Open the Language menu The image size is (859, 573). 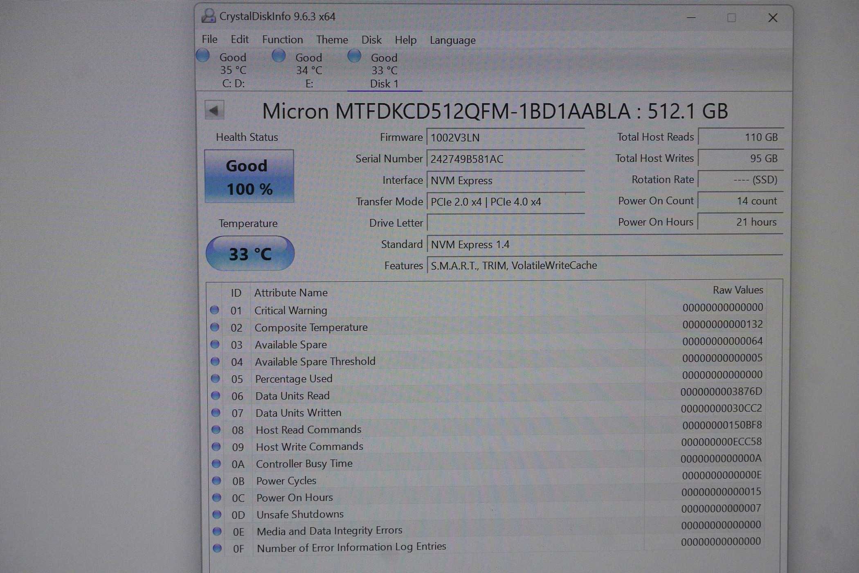click(x=452, y=41)
